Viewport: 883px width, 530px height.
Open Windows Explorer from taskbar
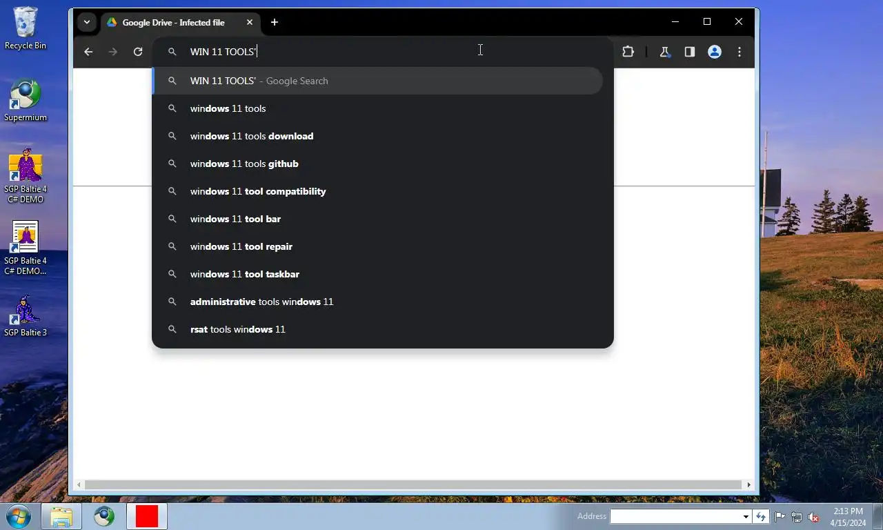point(61,516)
